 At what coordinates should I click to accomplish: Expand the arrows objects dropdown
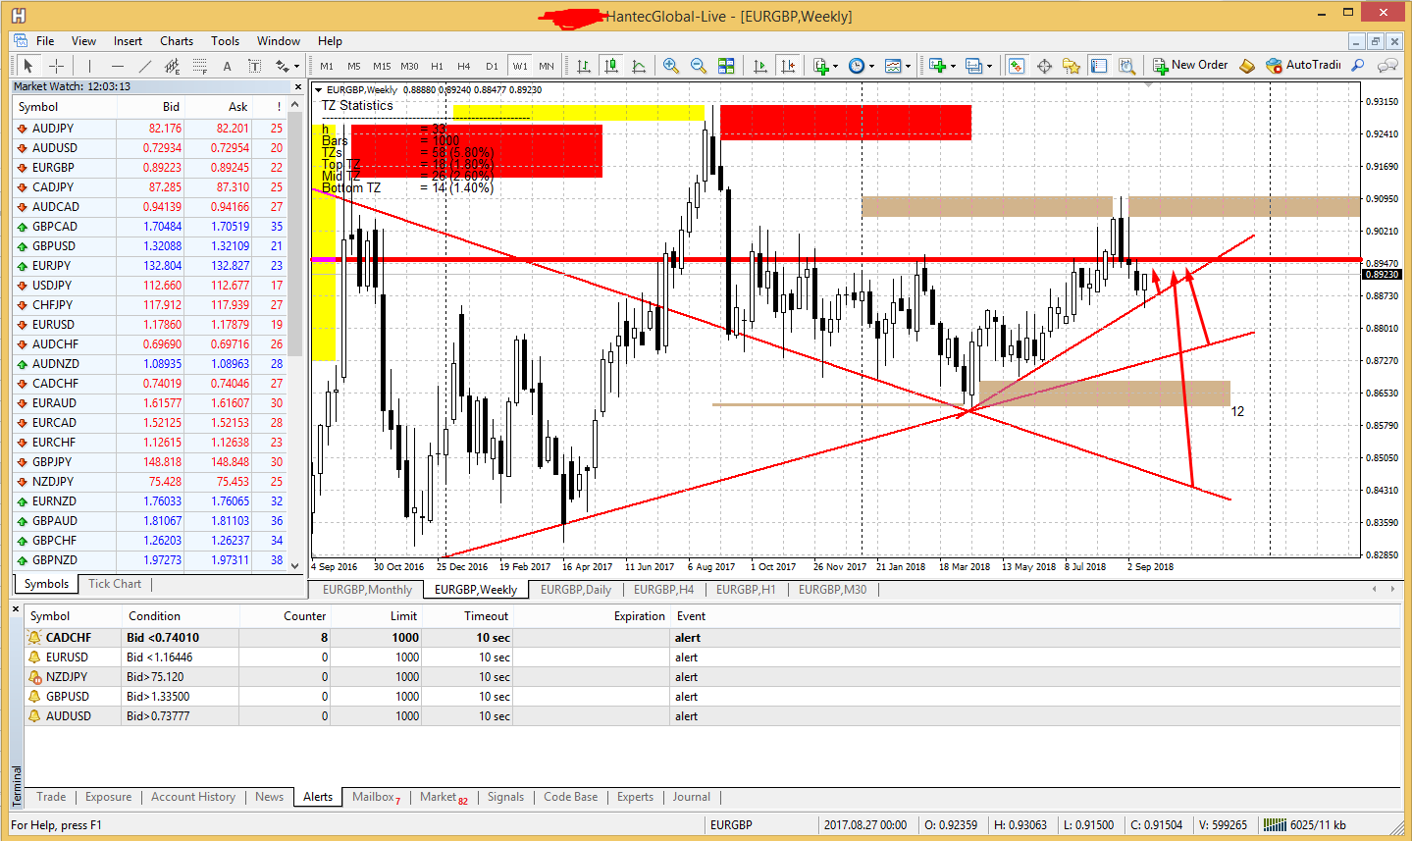(296, 67)
